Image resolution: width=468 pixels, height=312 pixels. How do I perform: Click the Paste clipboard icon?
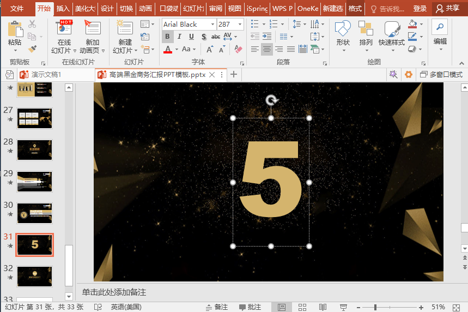coord(15,29)
